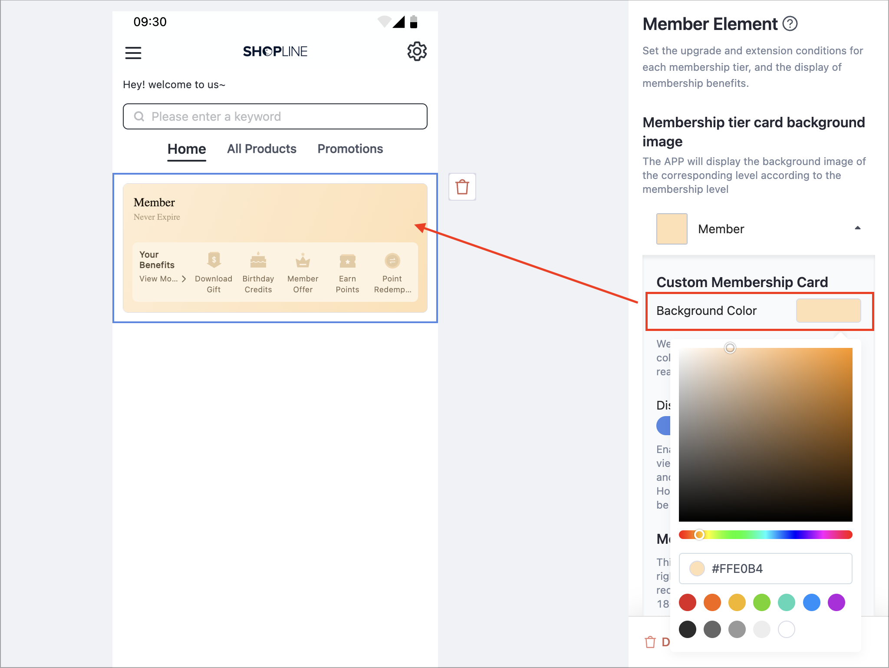
Task: Collapse the Member tier dropdown arrow
Action: click(x=858, y=228)
